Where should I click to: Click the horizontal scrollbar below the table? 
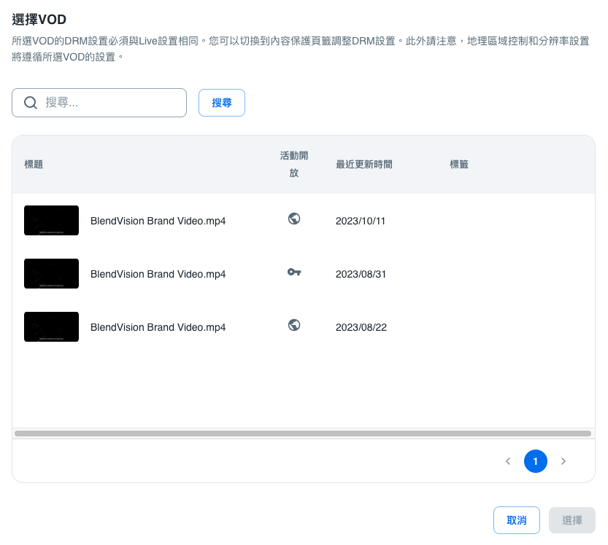302,434
